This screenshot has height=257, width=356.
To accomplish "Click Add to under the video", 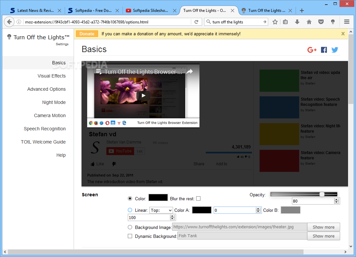I will click(x=221, y=164).
